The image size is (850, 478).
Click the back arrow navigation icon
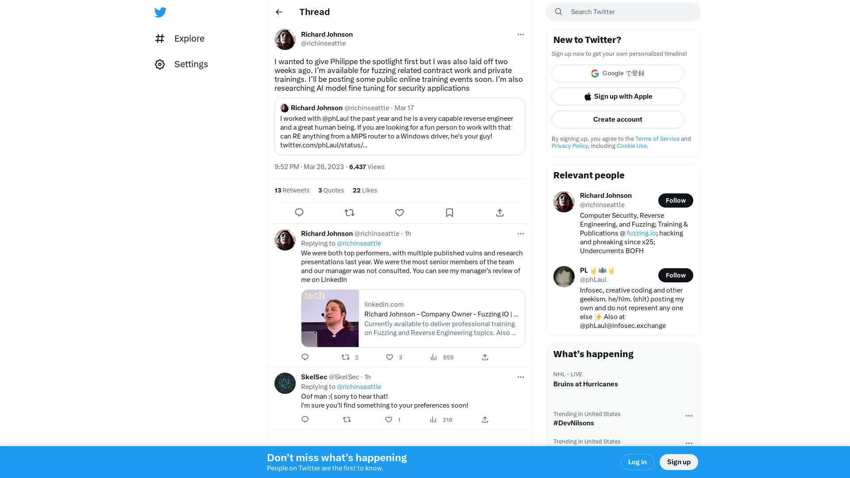click(x=279, y=12)
